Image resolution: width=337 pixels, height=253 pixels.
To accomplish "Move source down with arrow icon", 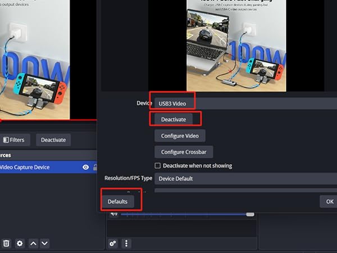I will 45,243.
